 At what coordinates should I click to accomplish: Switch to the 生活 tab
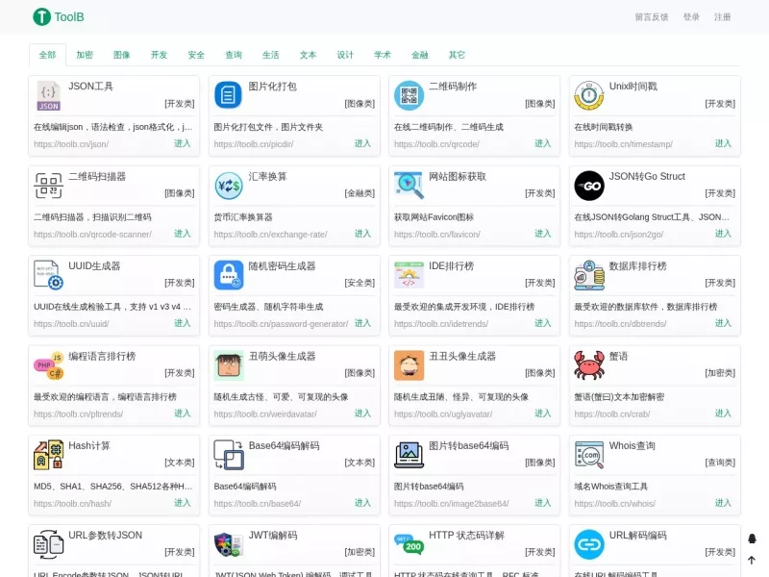coord(271,55)
